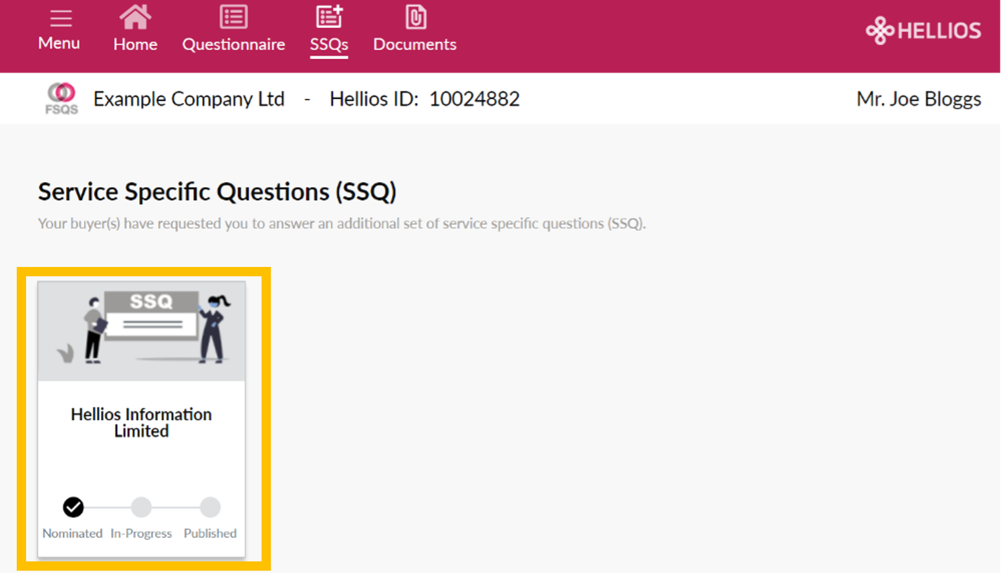Select the SSQs icon in navigation

pos(329,17)
